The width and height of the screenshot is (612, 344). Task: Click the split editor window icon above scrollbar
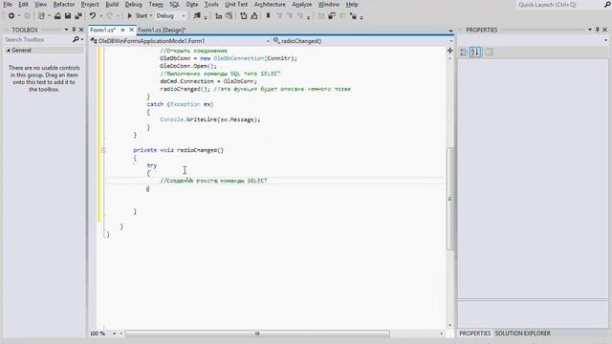pyautogui.click(x=450, y=51)
